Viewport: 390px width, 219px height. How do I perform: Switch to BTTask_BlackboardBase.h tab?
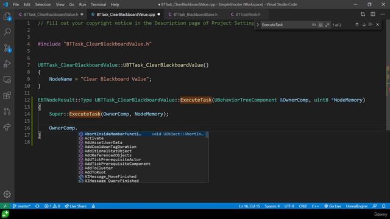point(195,15)
